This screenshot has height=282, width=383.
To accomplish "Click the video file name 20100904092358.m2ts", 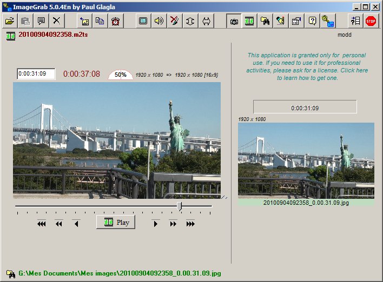I will (x=53, y=35).
